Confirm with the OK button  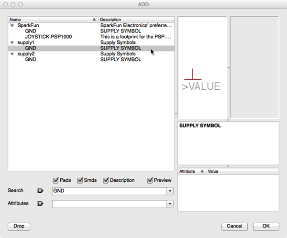266,227
